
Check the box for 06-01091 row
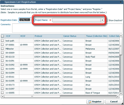coord(2,60)
